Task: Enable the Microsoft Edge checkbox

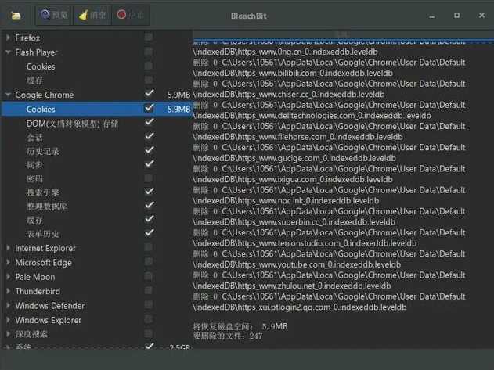Action: tap(149, 261)
